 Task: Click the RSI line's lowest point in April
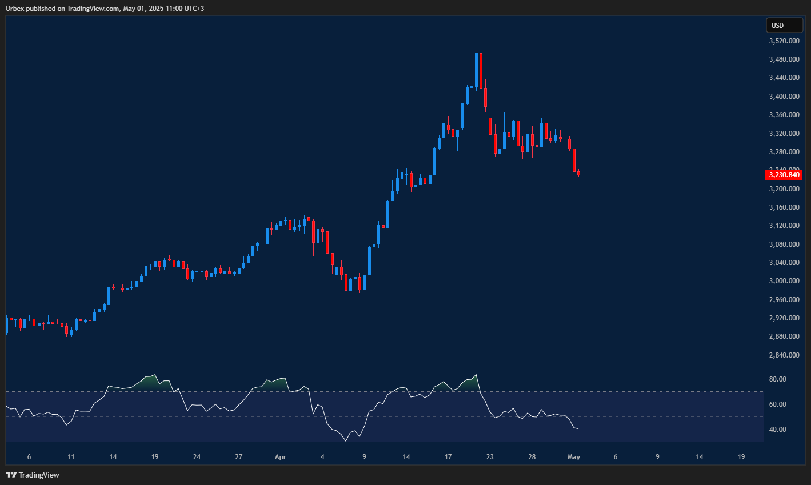(x=346, y=441)
